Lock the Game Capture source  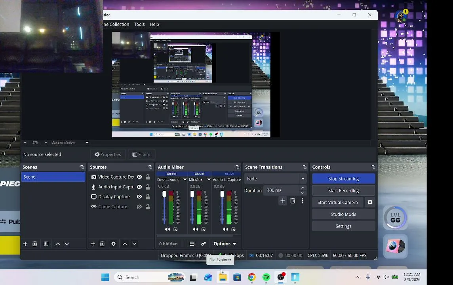148,207
